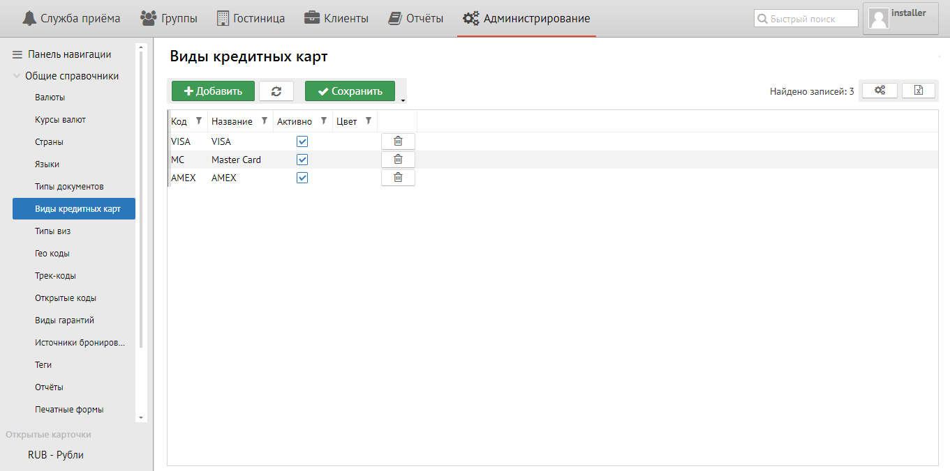The image size is (950, 471).
Task: Open the small dropdown arrow beside Сохранить
Action: coord(403,101)
